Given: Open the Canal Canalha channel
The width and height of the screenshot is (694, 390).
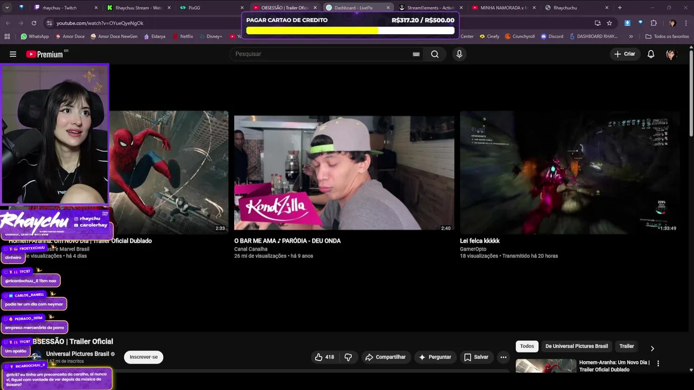Looking at the screenshot, I should (251, 249).
